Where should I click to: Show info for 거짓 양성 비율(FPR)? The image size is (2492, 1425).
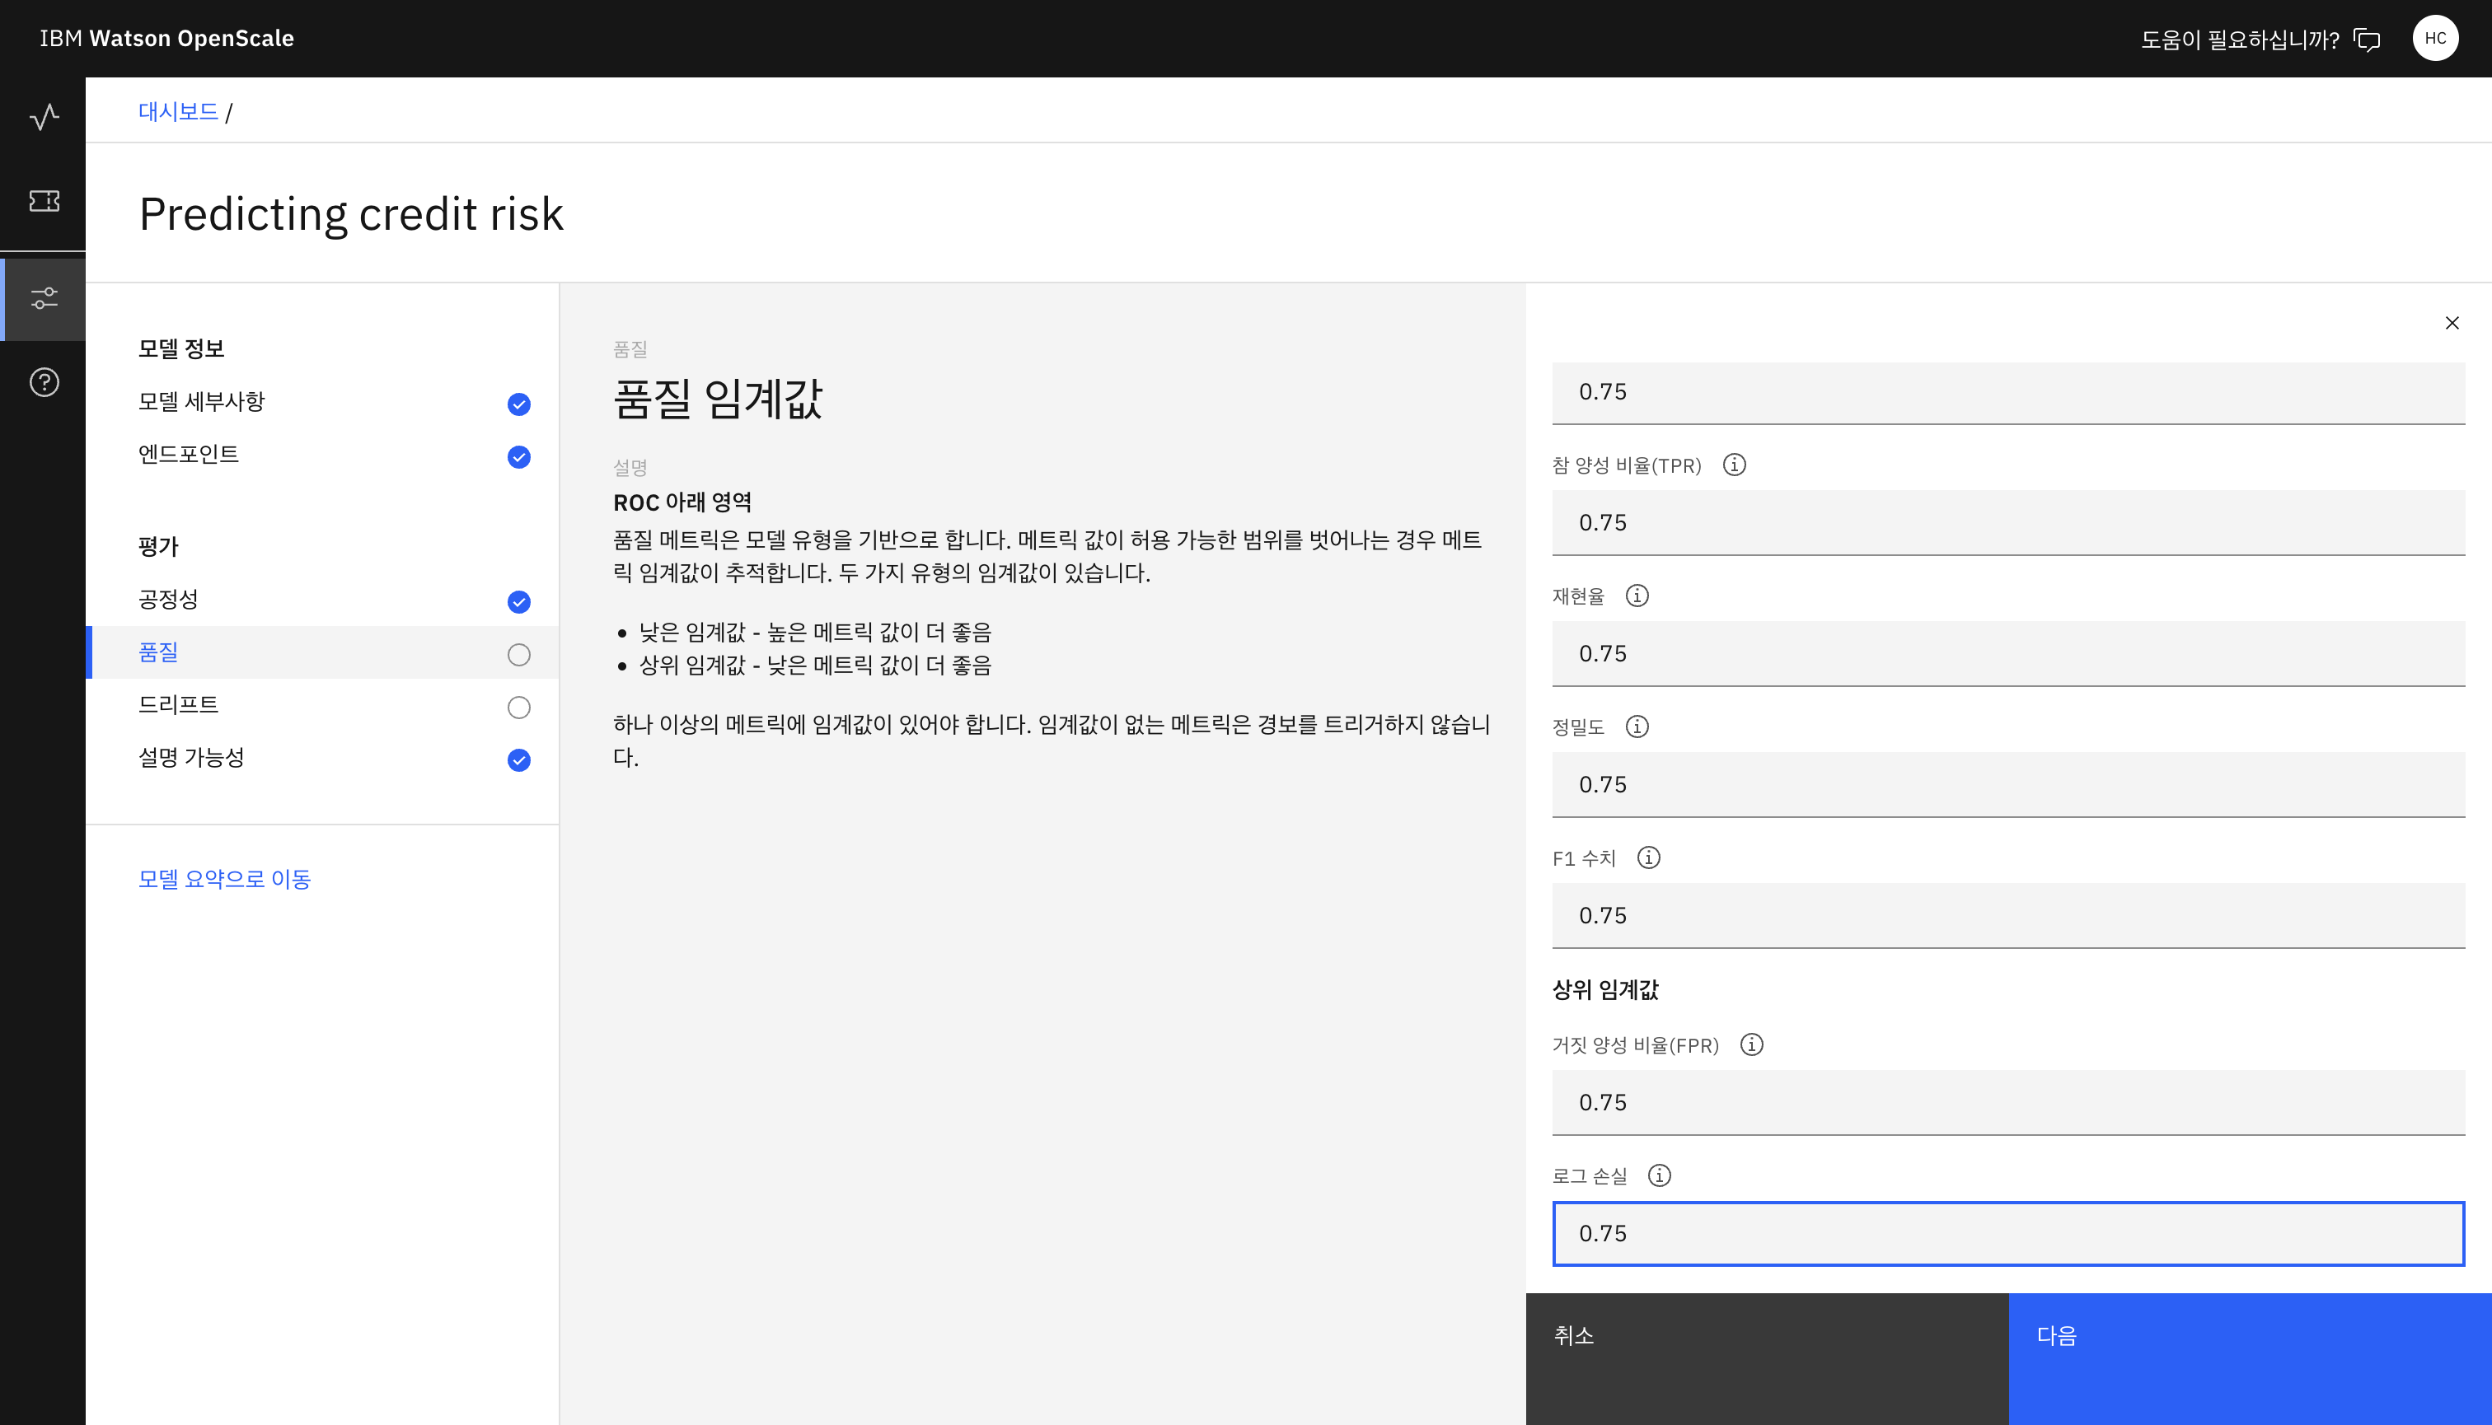tap(1752, 1044)
